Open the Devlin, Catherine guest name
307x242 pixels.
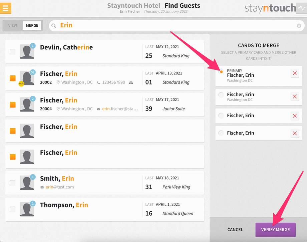pos(66,47)
